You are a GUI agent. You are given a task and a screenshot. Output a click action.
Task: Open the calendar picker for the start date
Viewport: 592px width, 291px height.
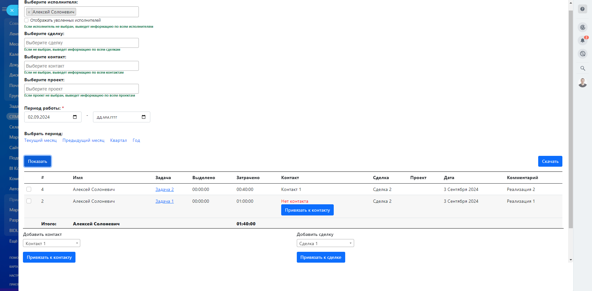75,117
